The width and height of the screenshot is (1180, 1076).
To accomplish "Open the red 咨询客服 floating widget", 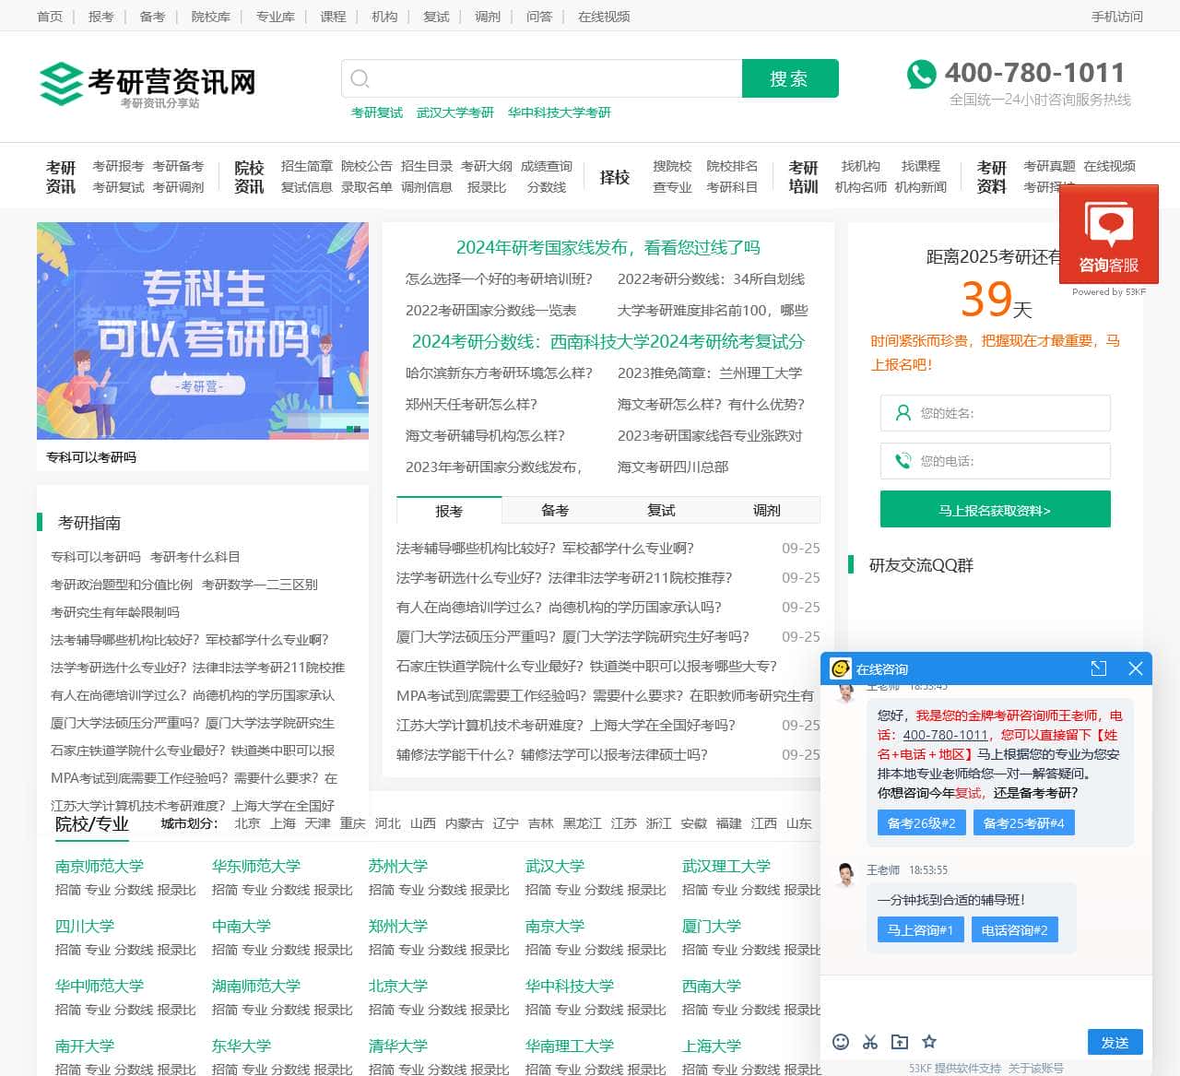I will [1109, 234].
